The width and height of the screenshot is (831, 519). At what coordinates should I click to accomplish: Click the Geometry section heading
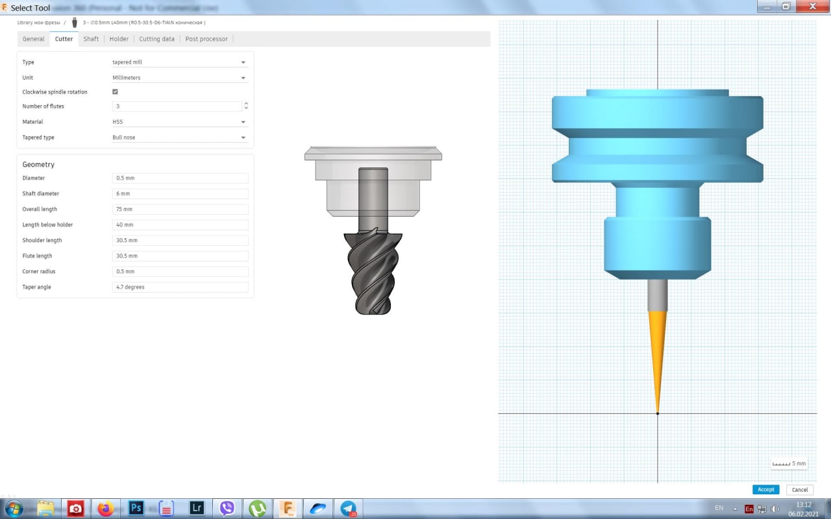[x=38, y=165]
